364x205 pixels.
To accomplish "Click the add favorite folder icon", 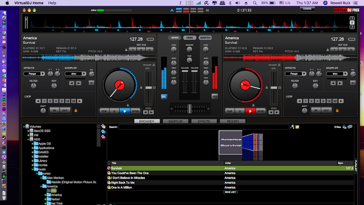I will (104, 126).
